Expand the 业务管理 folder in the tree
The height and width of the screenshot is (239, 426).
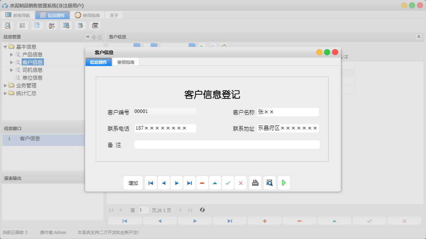point(5,85)
